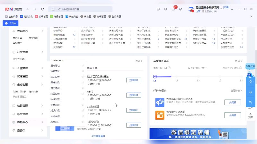Viewport: 257px width, 144px height.
Task: Pin the 商品抽检 submenu entry
Action: point(83,94)
